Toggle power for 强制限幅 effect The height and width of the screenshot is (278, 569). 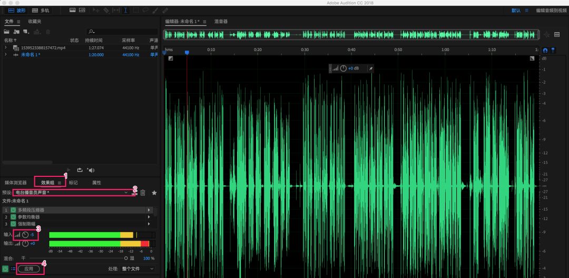[x=13, y=224]
